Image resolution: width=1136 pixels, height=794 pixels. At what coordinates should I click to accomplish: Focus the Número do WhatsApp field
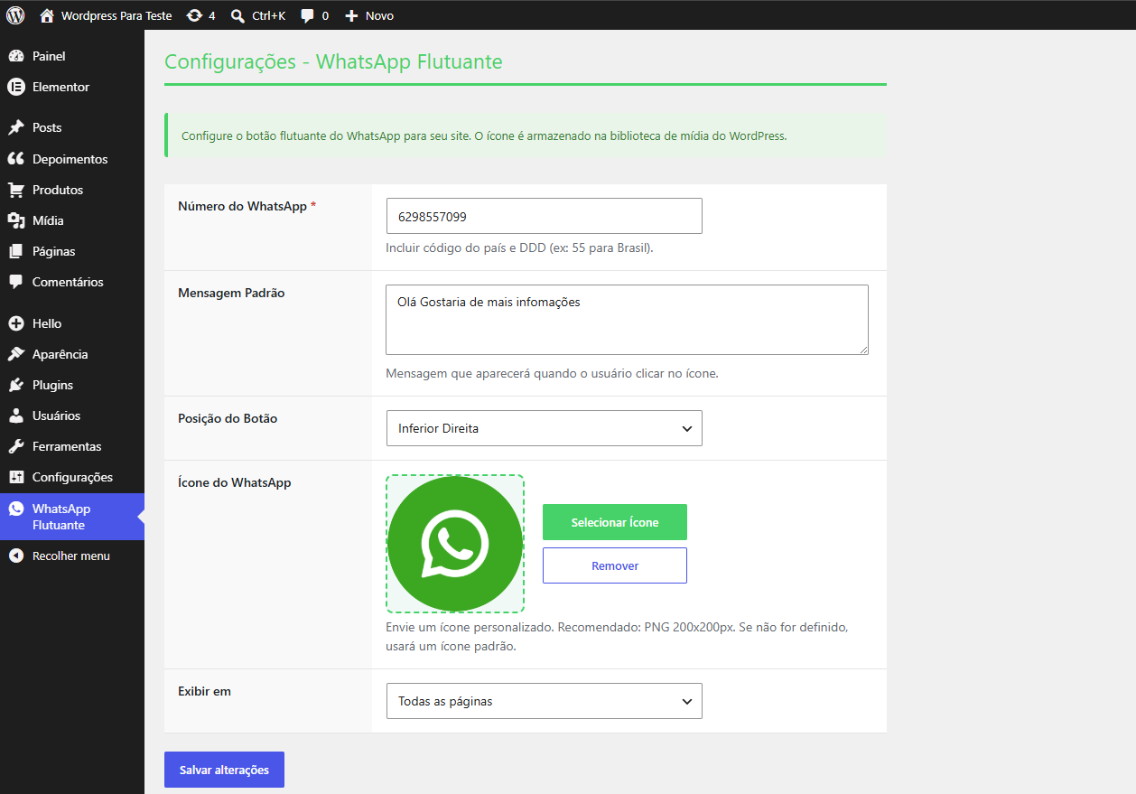(544, 216)
